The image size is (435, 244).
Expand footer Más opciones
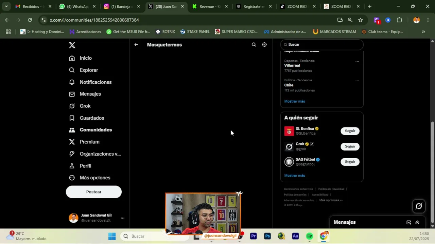tap(331, 200)
